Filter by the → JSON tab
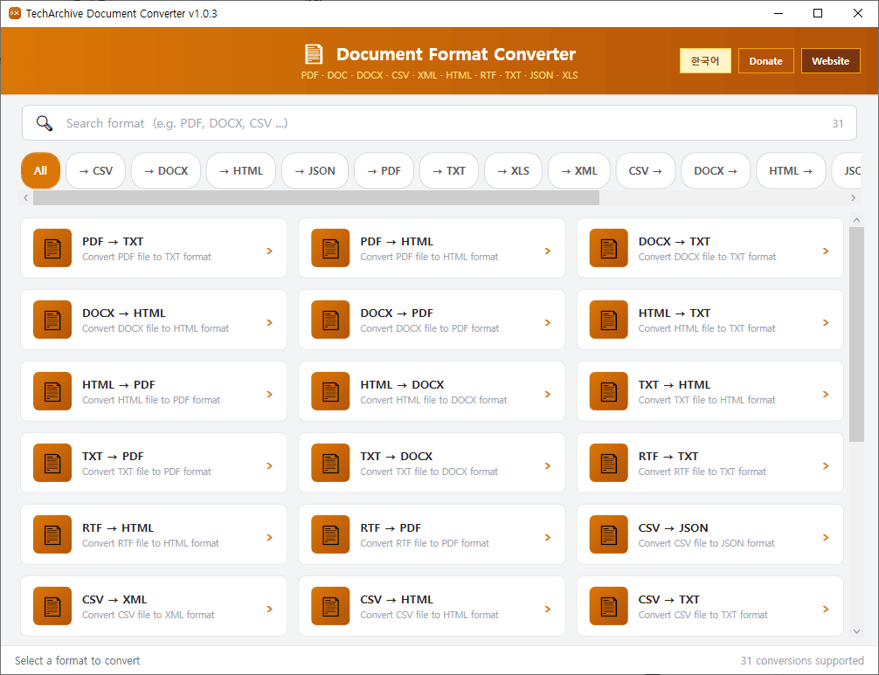 (x=315, y=171)
